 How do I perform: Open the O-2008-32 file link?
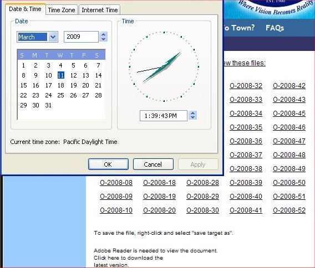click(x=246, y=86)
